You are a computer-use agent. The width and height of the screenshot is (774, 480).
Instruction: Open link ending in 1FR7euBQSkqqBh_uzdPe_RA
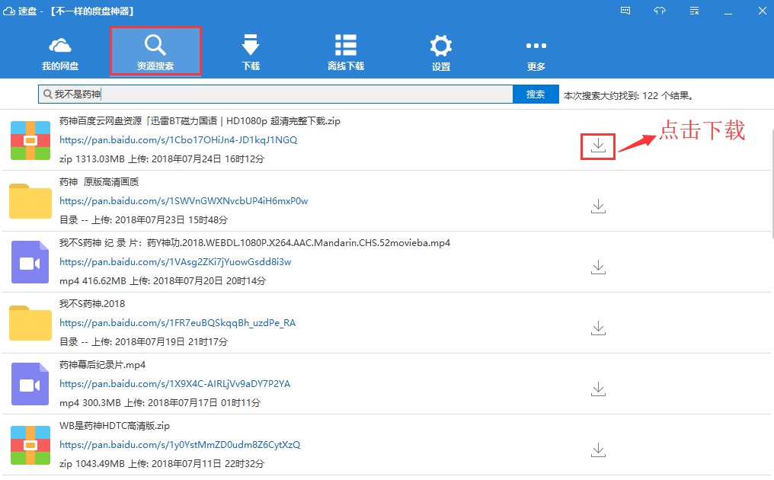tap(178, 323)
